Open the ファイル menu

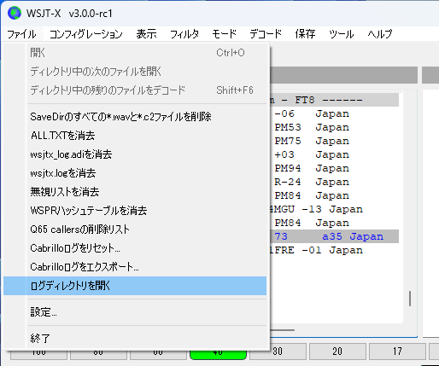[22, 34]
